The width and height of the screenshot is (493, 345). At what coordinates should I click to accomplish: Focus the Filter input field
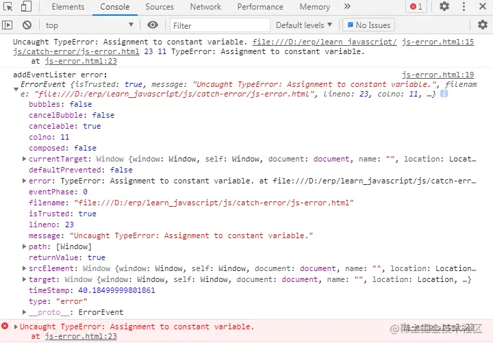[220, 25]
